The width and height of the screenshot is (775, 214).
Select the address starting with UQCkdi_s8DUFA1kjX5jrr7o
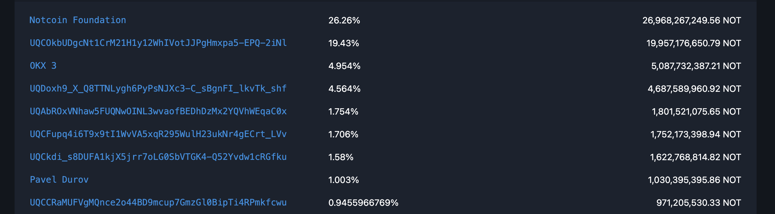tap(158, 157)
